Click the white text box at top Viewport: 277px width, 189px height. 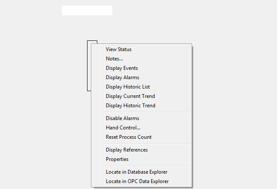coord(87,11)
